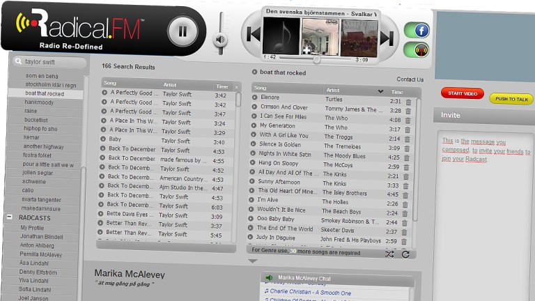Play Silence Is Golden
The image size is (535, 301).
pyautogui.click(x=253, y=144)
